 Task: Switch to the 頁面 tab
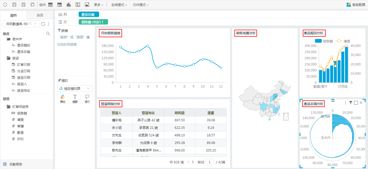click(x=40, y=15)
